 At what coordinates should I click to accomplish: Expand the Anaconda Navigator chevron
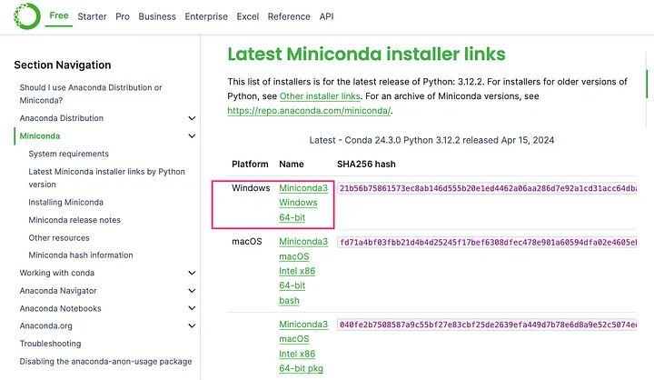pos(192,291)
